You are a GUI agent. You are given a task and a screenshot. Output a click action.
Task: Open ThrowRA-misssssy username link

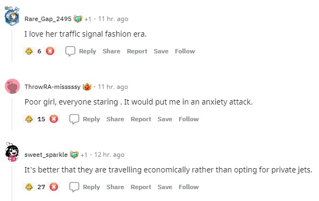point(53,87)
